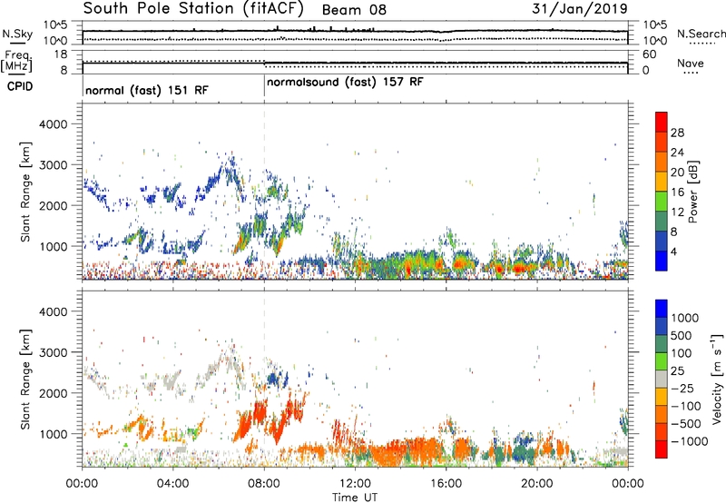Click 'normal (fast) 151 RF' text
726x503 pixels.
(147, 90)
